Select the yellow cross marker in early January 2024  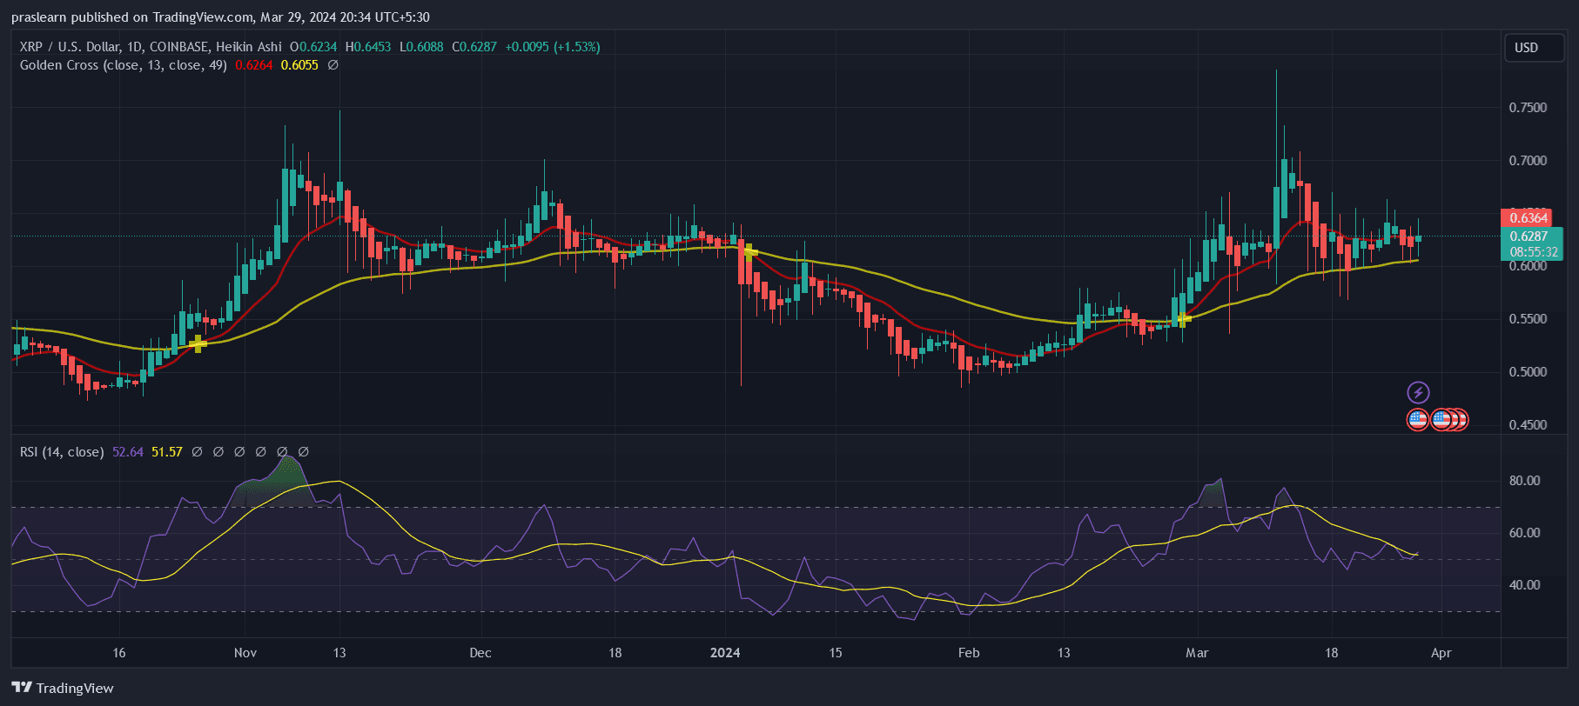[x=750, y=253]
